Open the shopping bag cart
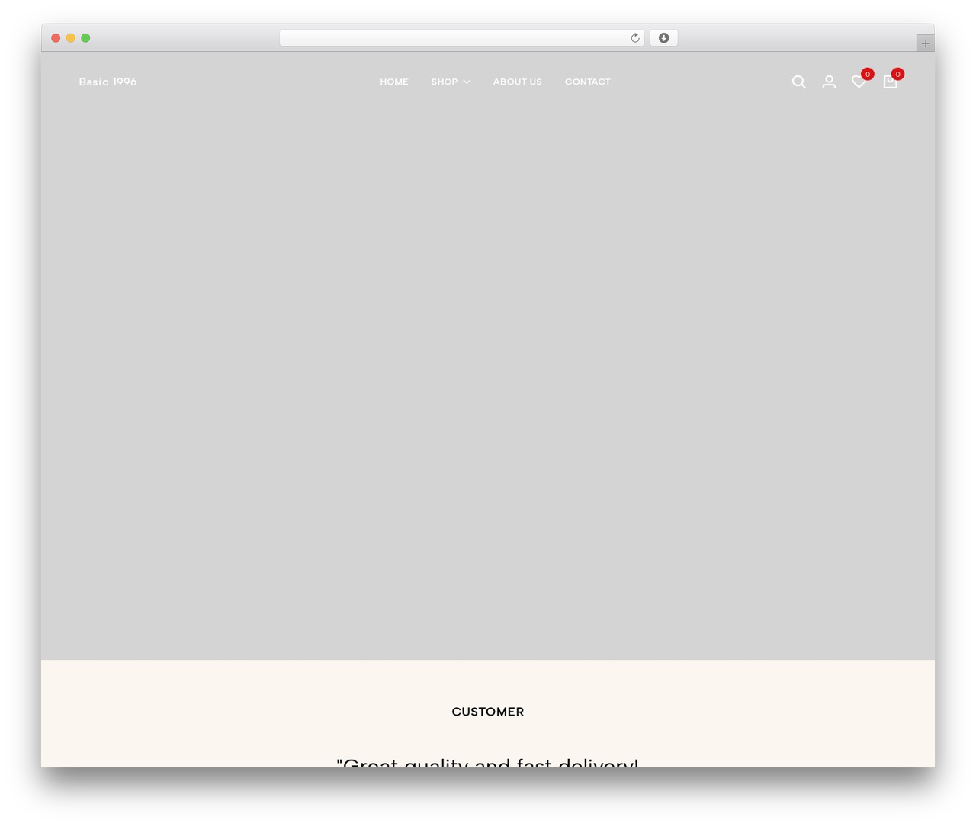This screenshot has width=976, height=826. (890, 82)
